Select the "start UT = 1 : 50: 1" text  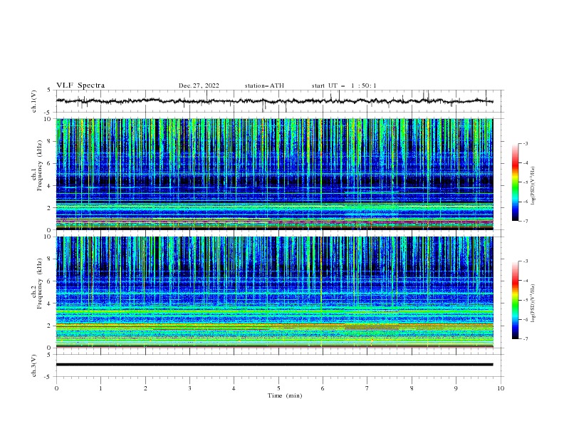coord(344,85)
